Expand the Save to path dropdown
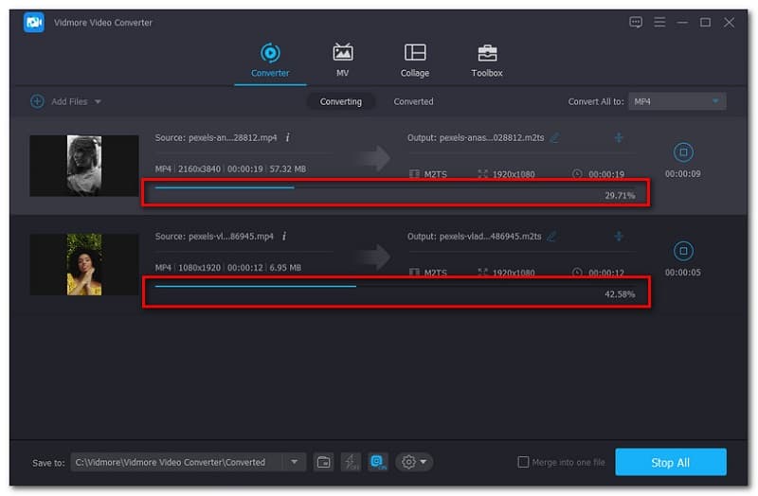The image size is (758, 496). pos(294,462)
